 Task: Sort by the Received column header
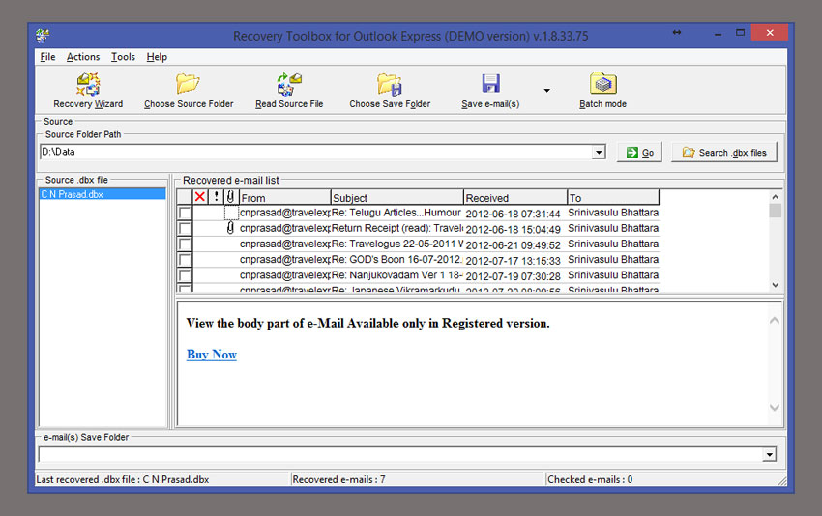(x=515, y=197)
